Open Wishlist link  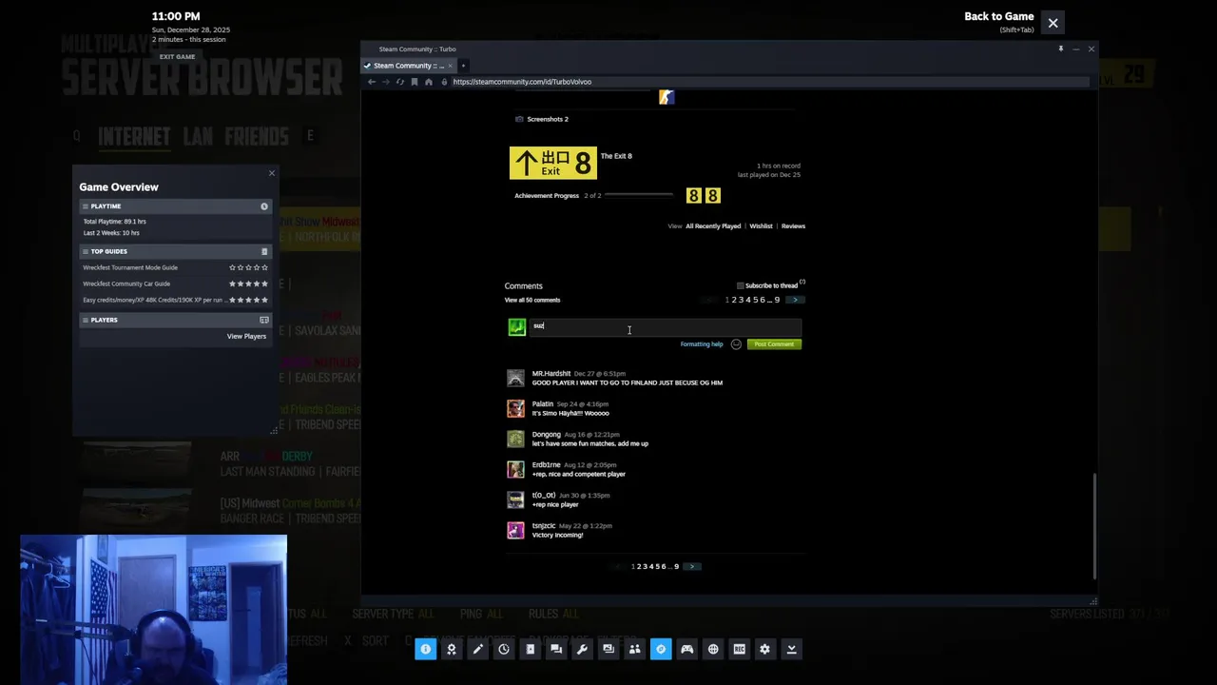(761, 226)
